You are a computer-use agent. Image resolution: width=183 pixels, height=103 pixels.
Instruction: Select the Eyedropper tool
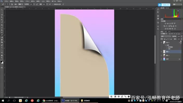[x=2, y=22]
